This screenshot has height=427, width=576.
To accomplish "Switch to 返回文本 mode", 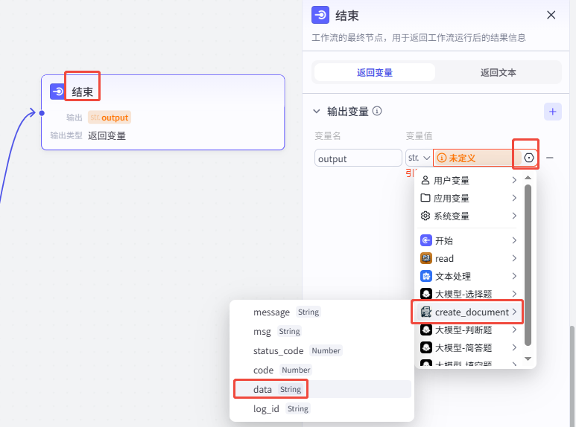I will [498, 72].
